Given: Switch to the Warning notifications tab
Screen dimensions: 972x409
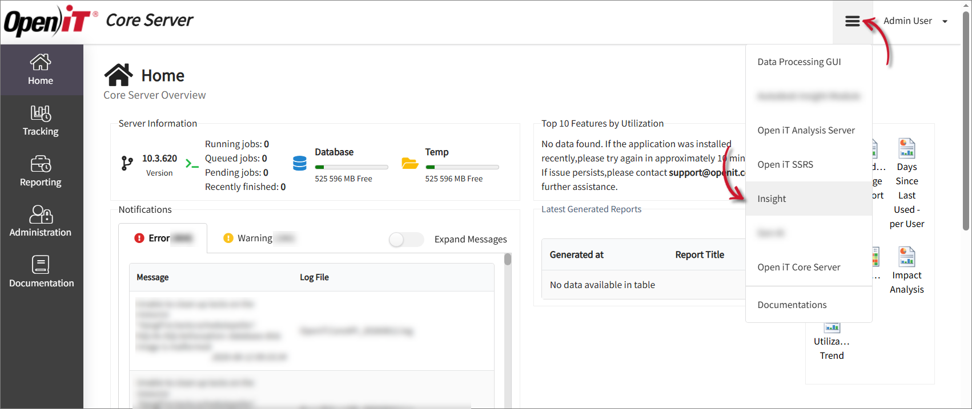Looking at the screenshot, I should click(x=259, y=238).
